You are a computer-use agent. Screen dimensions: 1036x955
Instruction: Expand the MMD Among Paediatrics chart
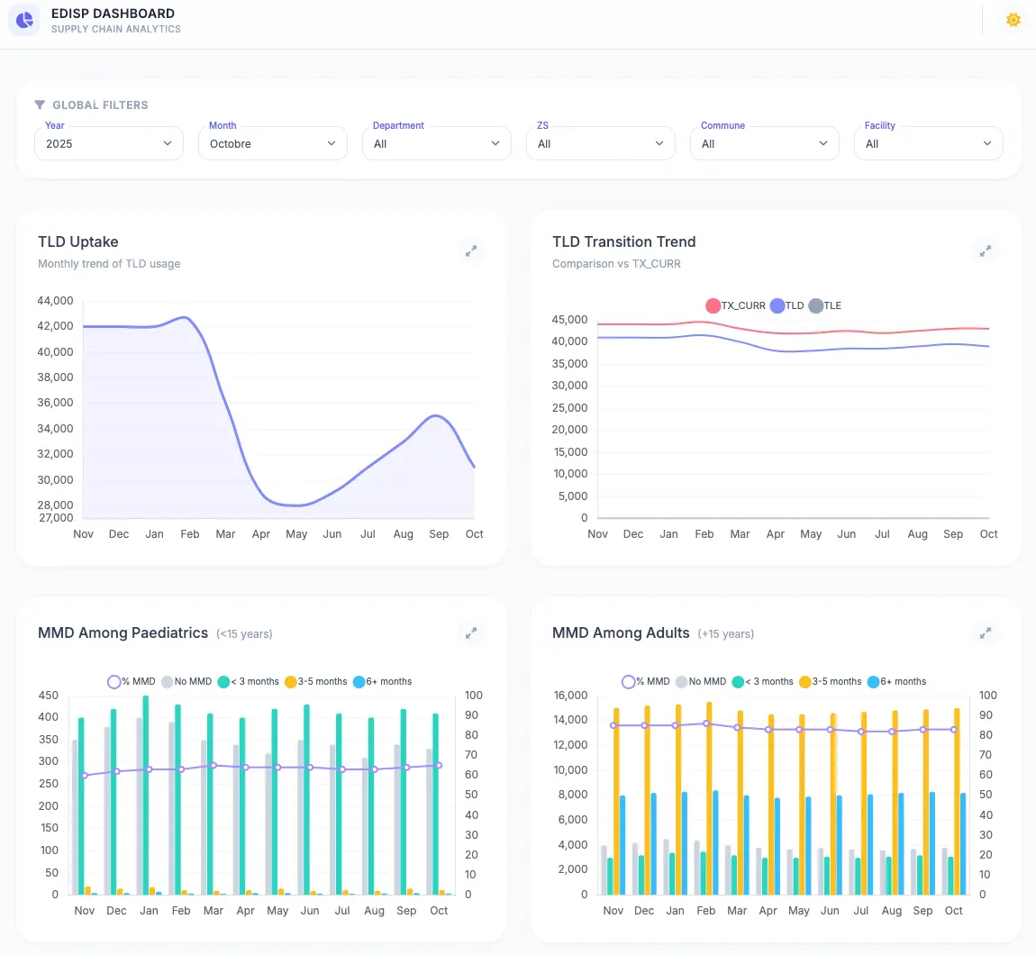point(471,632)
